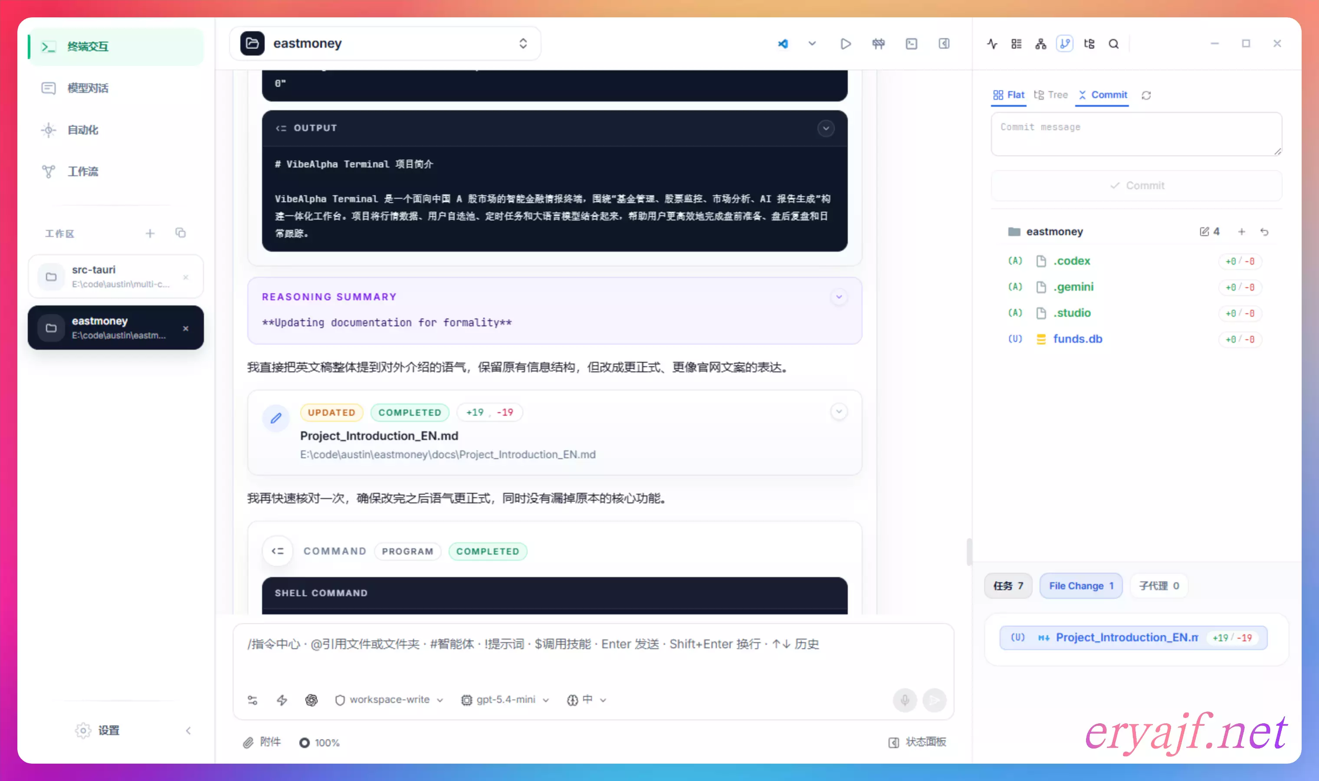The height and width of the screenshot is (781, 1319).
Task: Click the eastmoney repository folder row
Action: point(1136,232)
